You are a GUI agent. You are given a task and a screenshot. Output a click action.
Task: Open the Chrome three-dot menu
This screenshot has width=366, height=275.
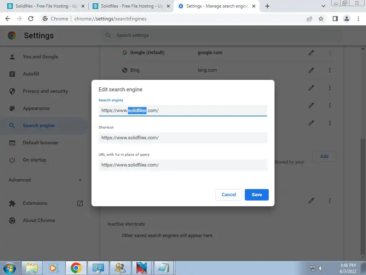coord(358,19)
